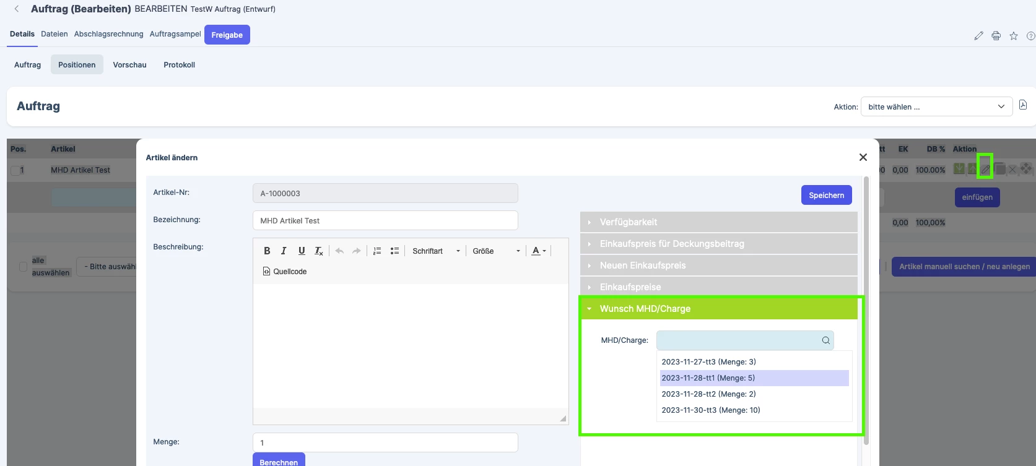The image size is (1036, 466).
Task: Click the Berechnen button
Action: (279, 460)
